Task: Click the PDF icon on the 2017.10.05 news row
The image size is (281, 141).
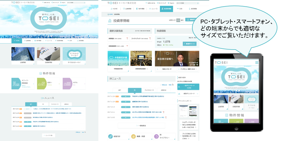Action: pos(166,117)
